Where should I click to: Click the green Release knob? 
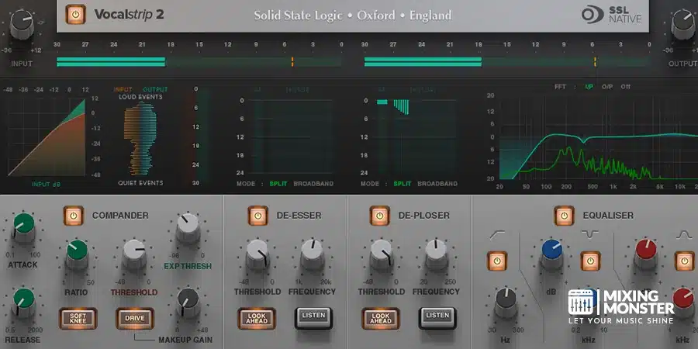tap(24, 301)
